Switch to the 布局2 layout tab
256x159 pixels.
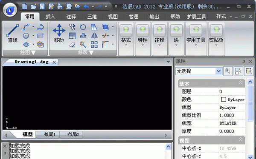[x=73, y=134]
